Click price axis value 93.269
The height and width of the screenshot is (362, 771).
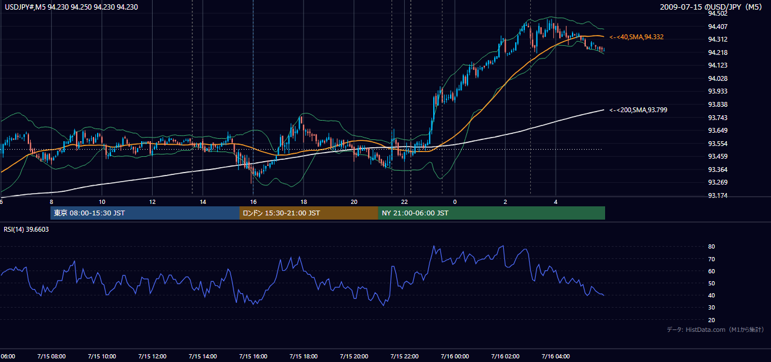(717, 182)
